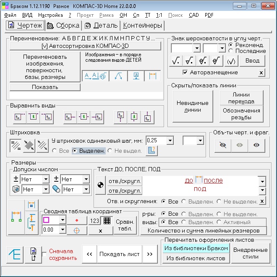The image size is (277, 277).
Task: Click vertical center alignment icon with green 1
Action: pyautogui.click(x=134, y=117)
